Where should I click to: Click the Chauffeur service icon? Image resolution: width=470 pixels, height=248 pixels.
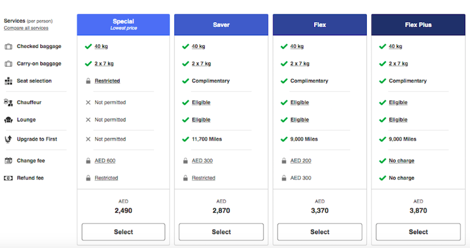(x=8, y=103)
